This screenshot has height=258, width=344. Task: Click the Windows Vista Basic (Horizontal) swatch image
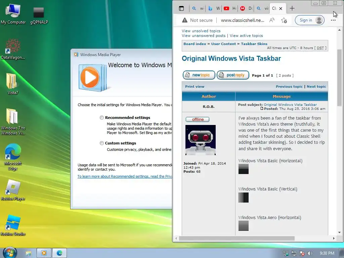point(244,169)
